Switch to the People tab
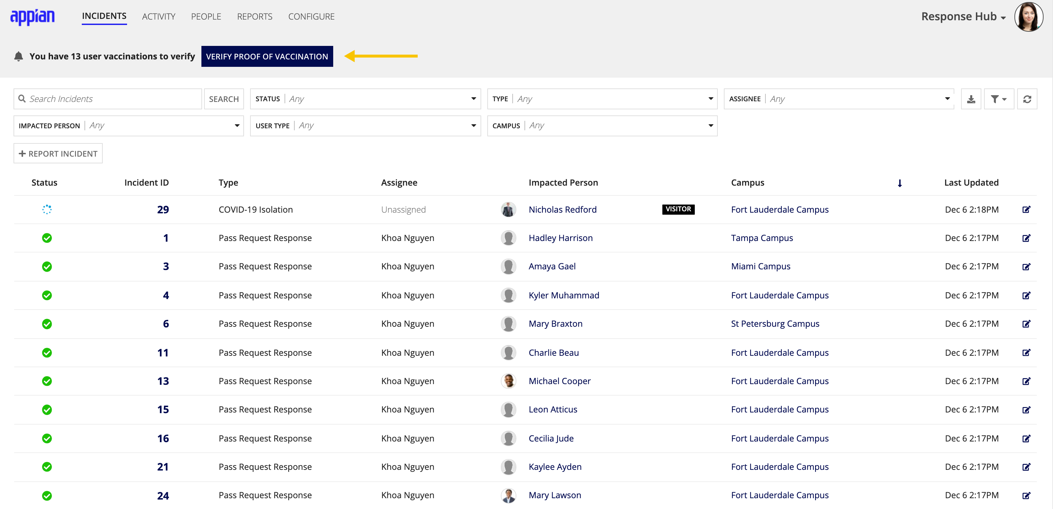Image resolution: width=1053 pixels, height=509 pixels. coord(206,17)
